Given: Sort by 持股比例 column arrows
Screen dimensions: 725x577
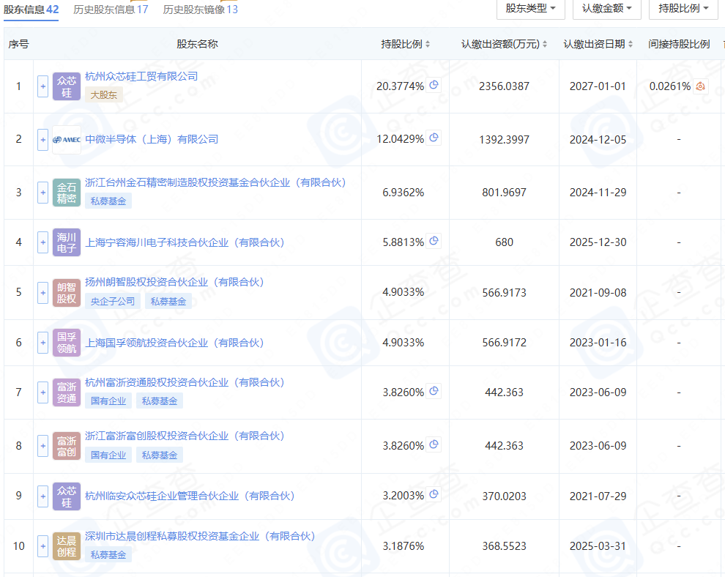Looking at the screenshot, I should [428, 44].
